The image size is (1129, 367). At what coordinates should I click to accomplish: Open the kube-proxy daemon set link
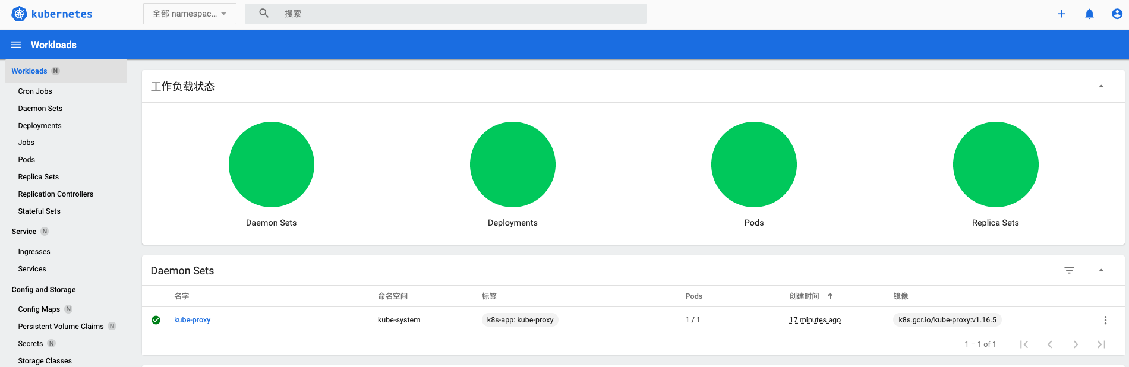tap(193, 320)
